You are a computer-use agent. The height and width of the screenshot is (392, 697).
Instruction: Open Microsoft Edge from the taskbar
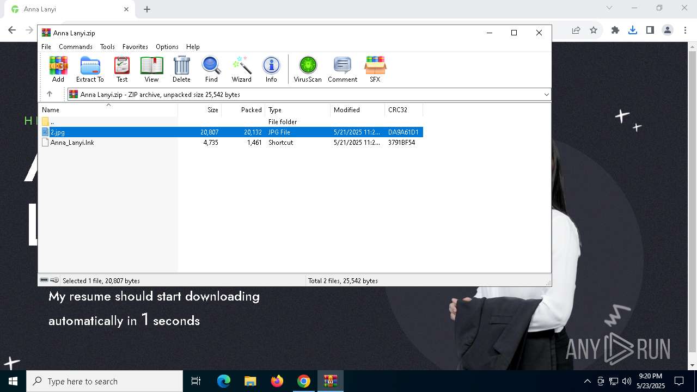click(224, 381)
